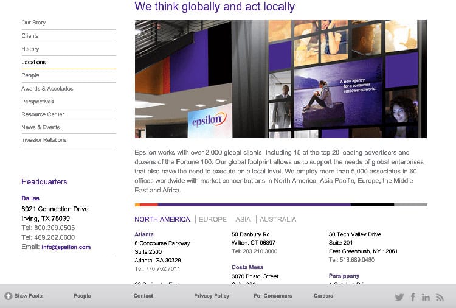Open Awards & Accolades page
The height and width of the screenshot is (308, 456).
pos(47,88)
